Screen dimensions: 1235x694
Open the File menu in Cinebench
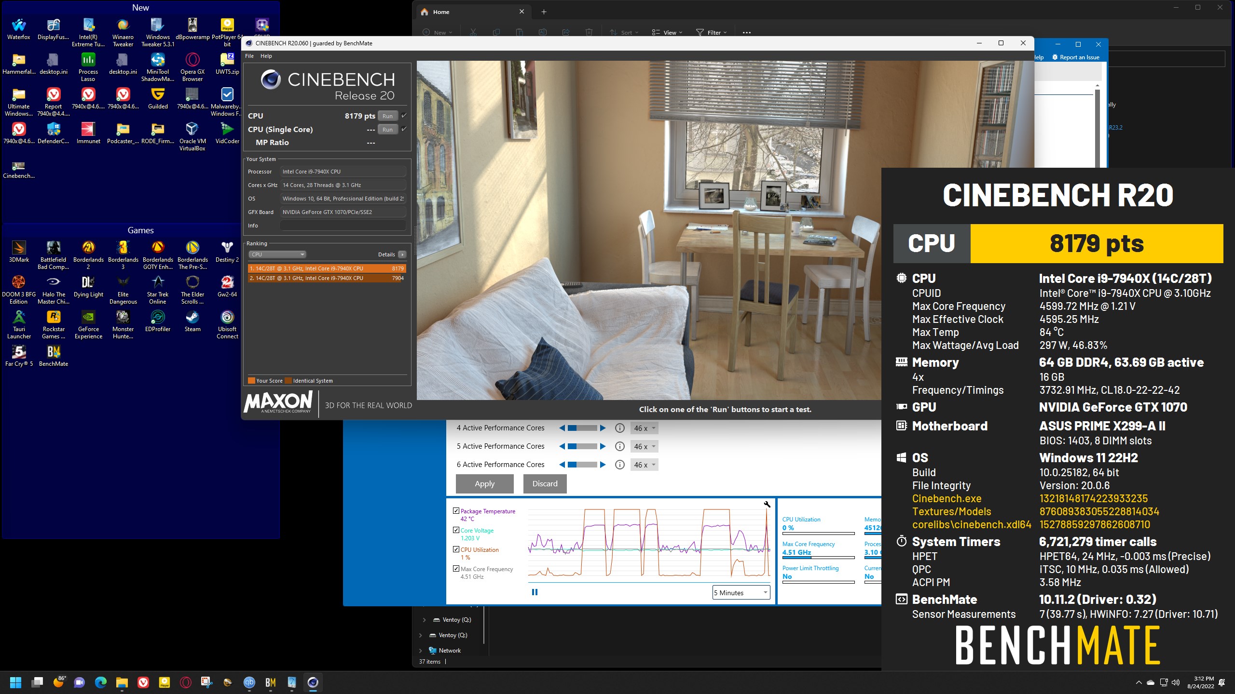[x=249, y=56]
